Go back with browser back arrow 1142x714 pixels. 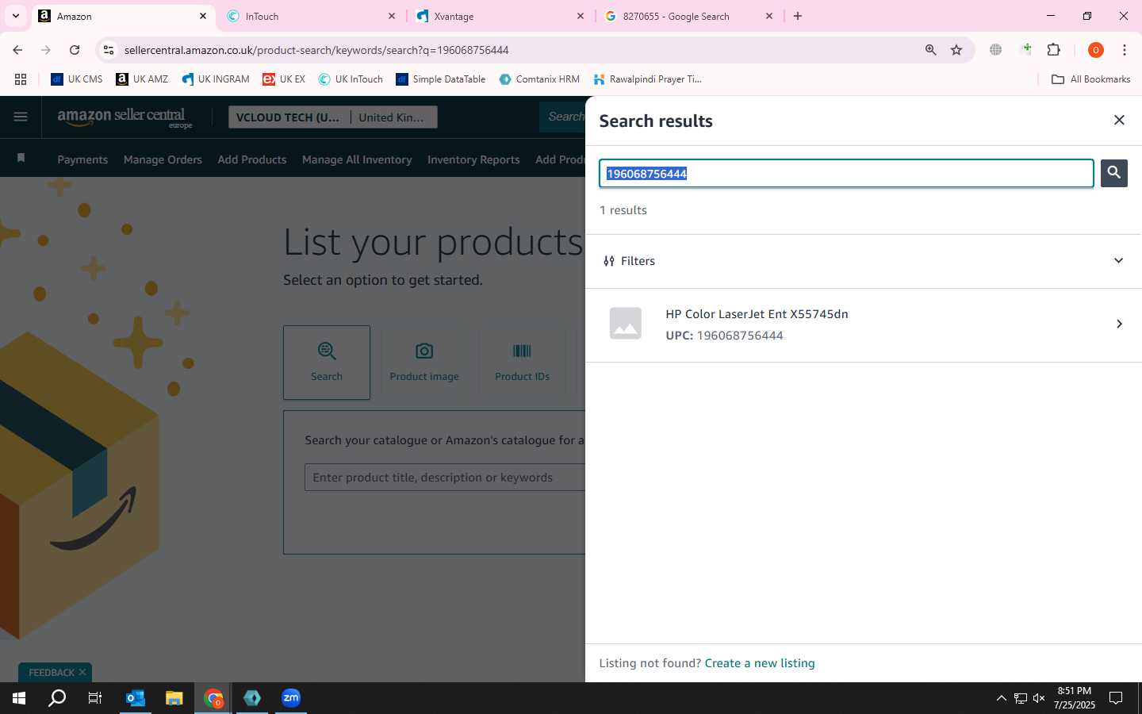click(17, 50)
